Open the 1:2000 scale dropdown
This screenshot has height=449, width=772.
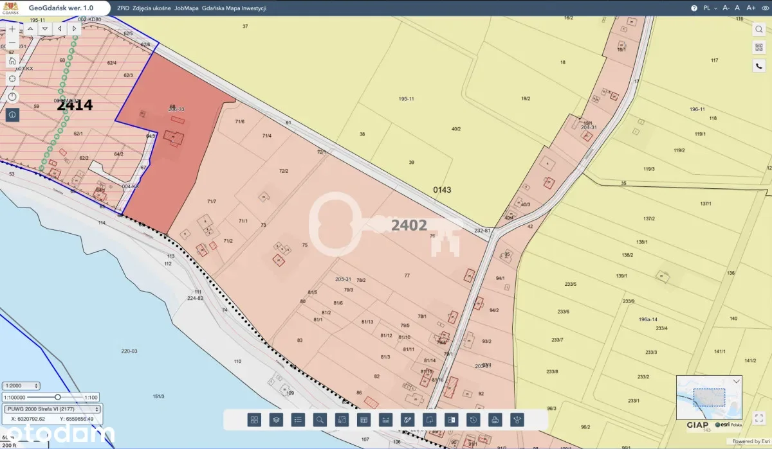coord(21,386)
